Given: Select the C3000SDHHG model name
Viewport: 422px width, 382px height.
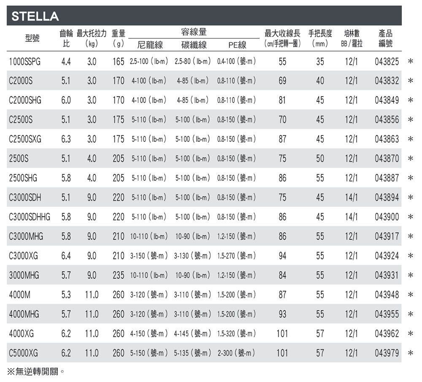Looking at the screenshot, I should click(x=30, y=217).
